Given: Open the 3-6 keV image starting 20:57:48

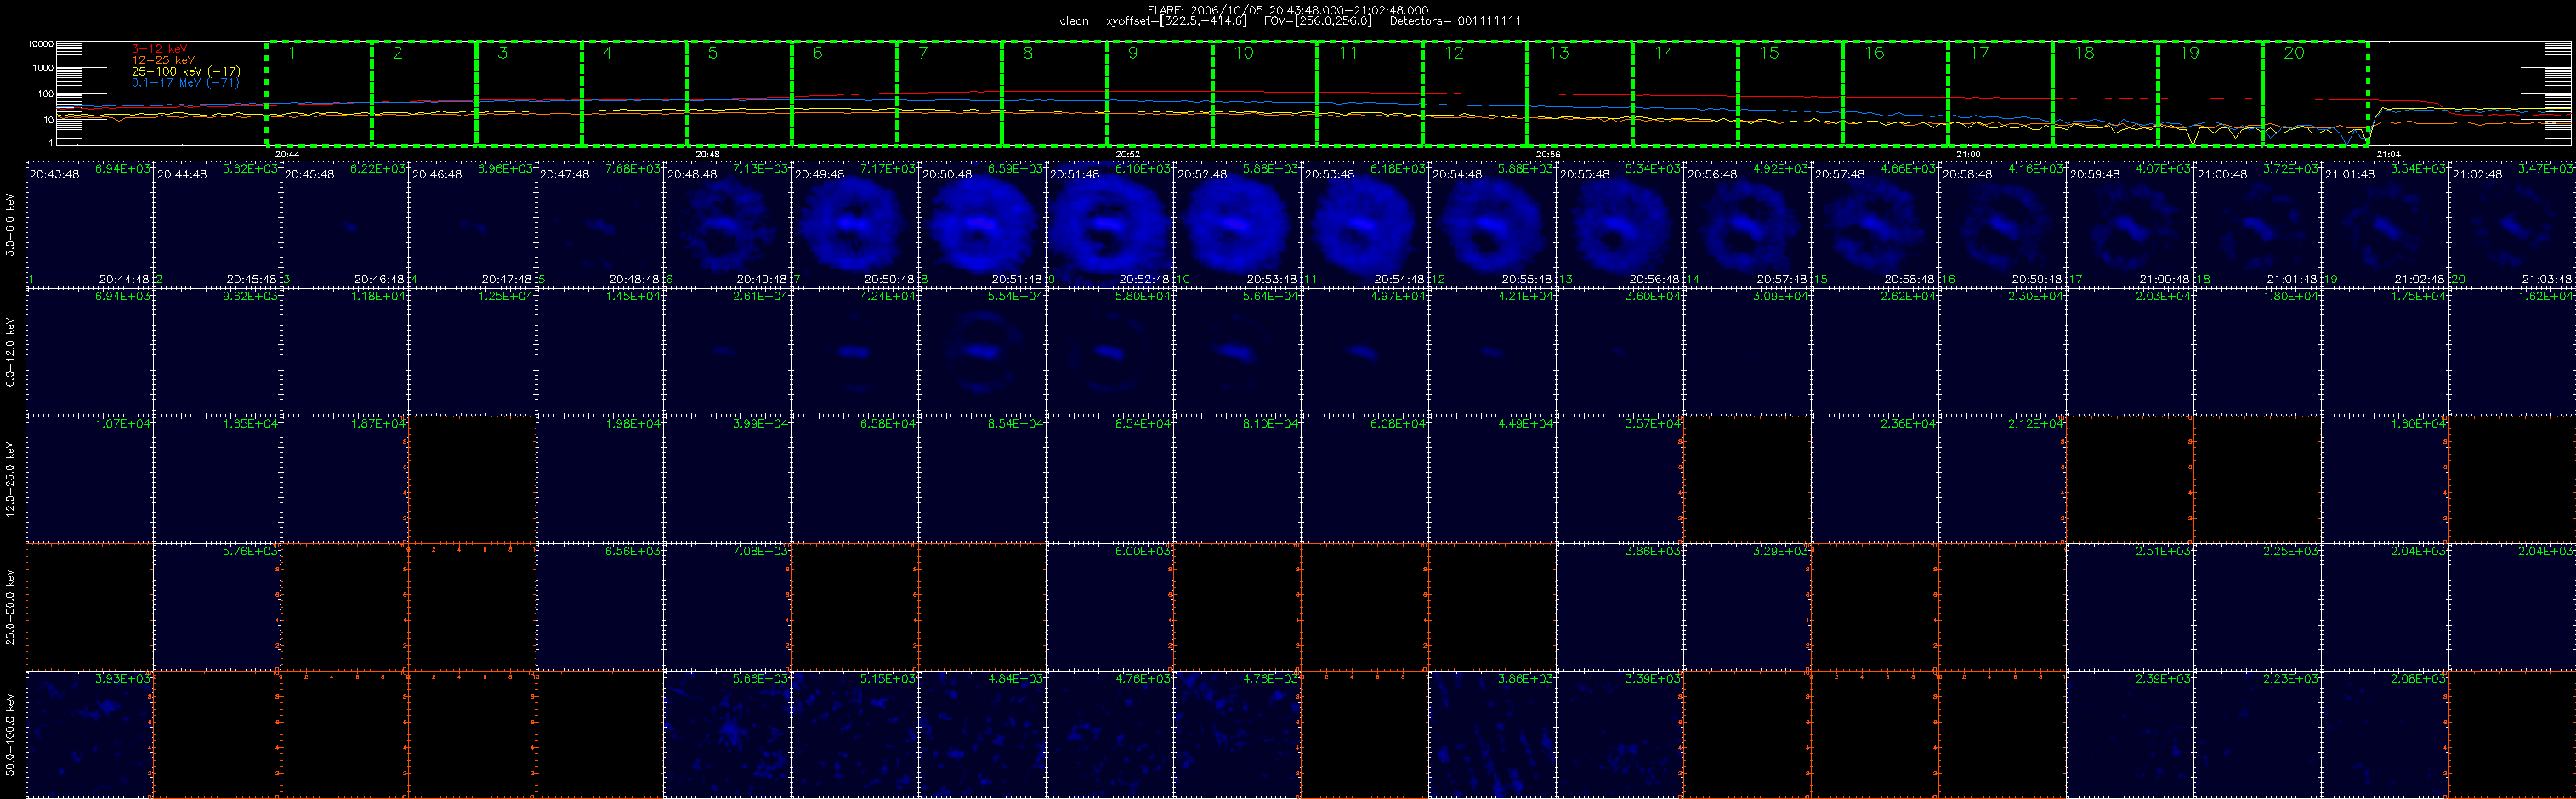Looking at the screenshot, I should tap(1875, 224).
